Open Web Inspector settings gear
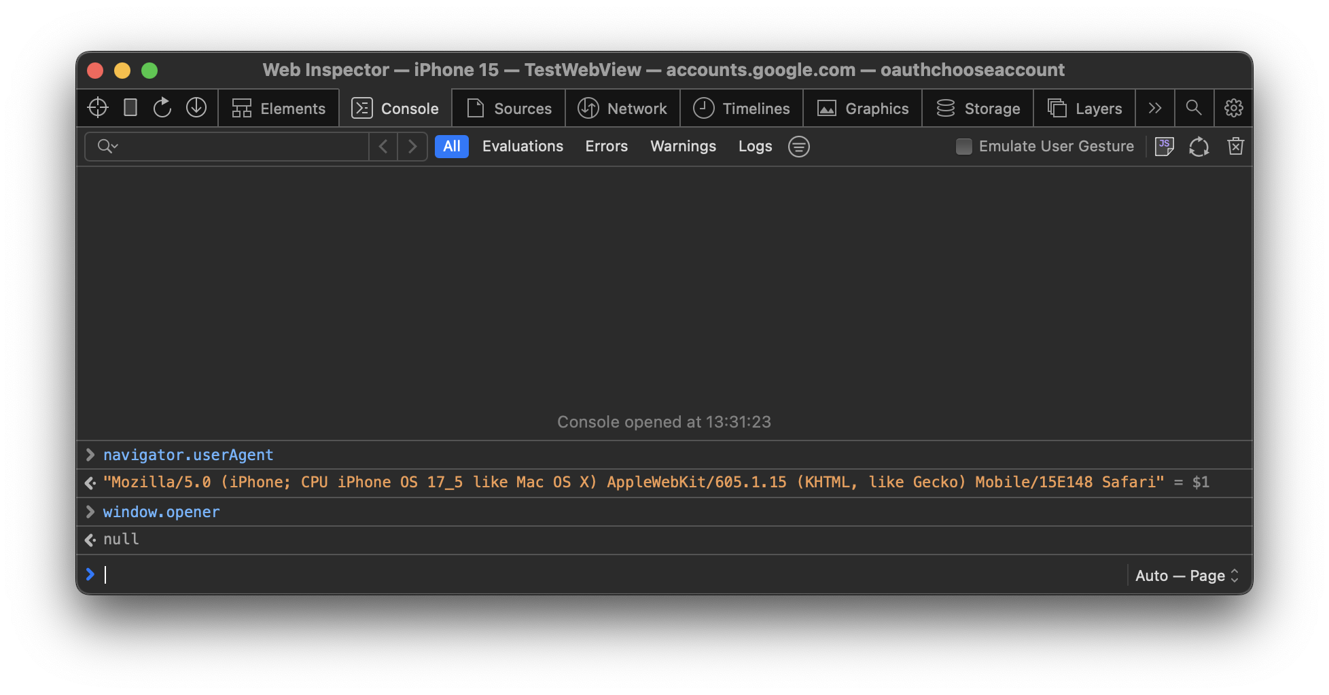 point(1234,107)
